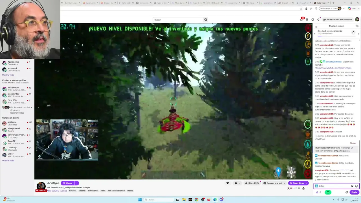
Task: Click the Nuevo new-messages marker in chat
Action: pyautogui.click(x=353, y=143)
